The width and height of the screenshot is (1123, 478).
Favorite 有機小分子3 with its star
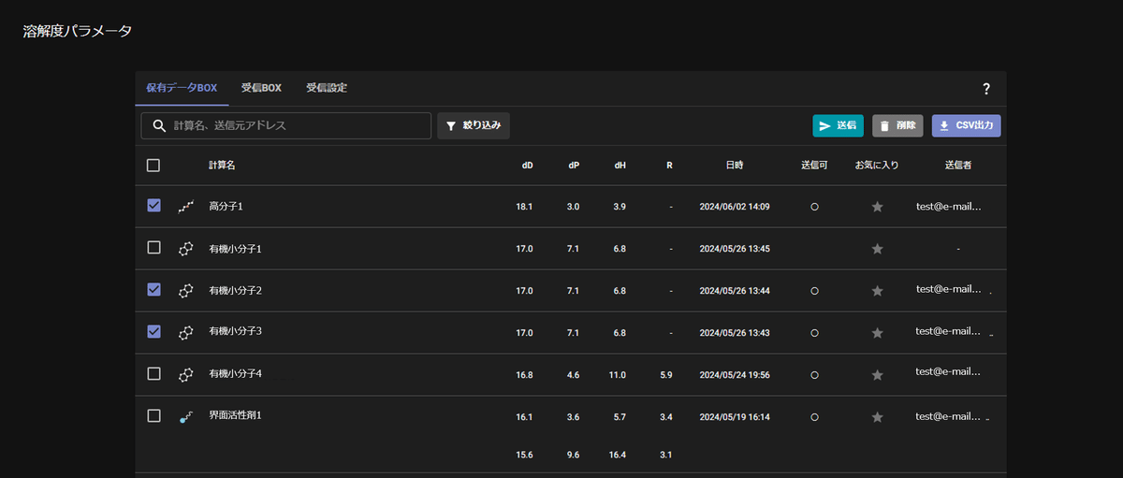(x=877, y=333)
